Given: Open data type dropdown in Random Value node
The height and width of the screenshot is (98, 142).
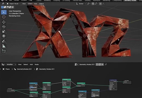Looking at the screenshot, I should 33,86.
